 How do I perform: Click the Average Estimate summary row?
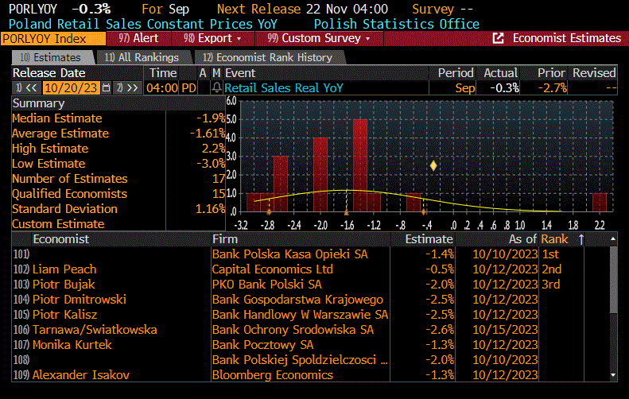coord(118,134)
